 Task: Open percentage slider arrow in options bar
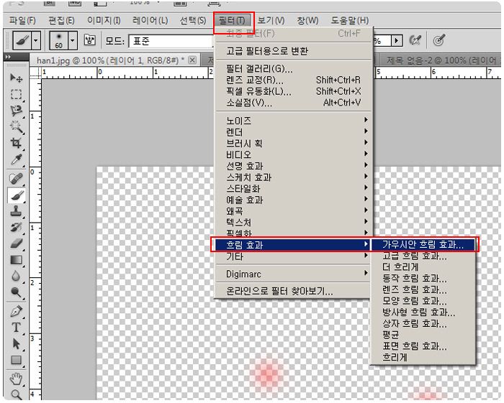pos(397,41)
